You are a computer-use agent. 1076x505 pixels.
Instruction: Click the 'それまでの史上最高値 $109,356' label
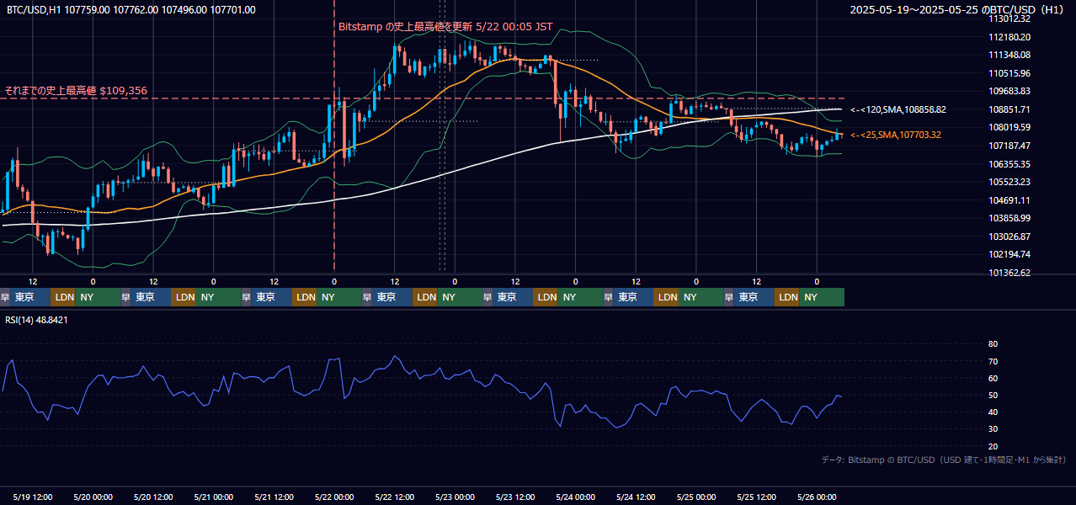(76, 90)
